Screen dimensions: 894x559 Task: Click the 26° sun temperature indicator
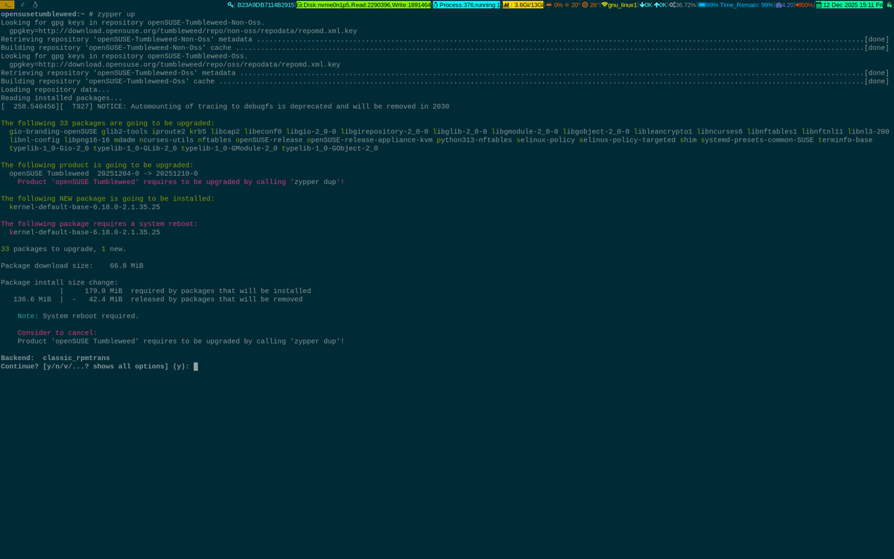point(590,4)
